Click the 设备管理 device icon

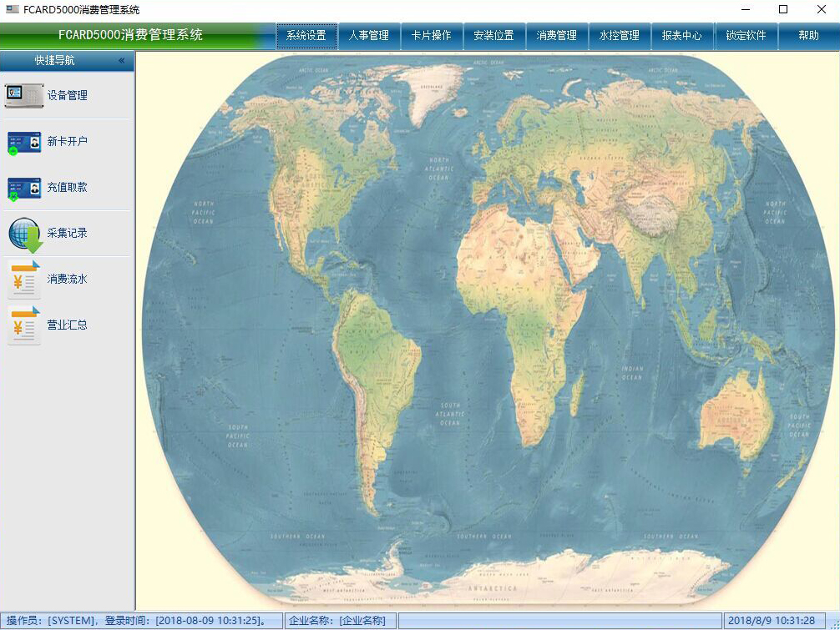pyautogui.click(x=23, y=96)
